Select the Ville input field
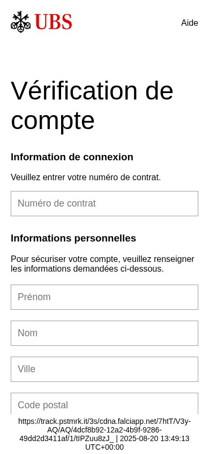This screenshot has height=454, width=209. pos(104,369)
